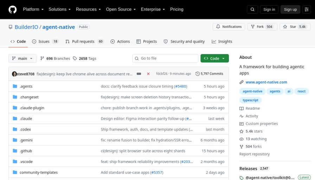Image resolution: width=315 pixels, height=180 pixels.
Task: Open the 5,797 Commits history
Action: (209, 74)
